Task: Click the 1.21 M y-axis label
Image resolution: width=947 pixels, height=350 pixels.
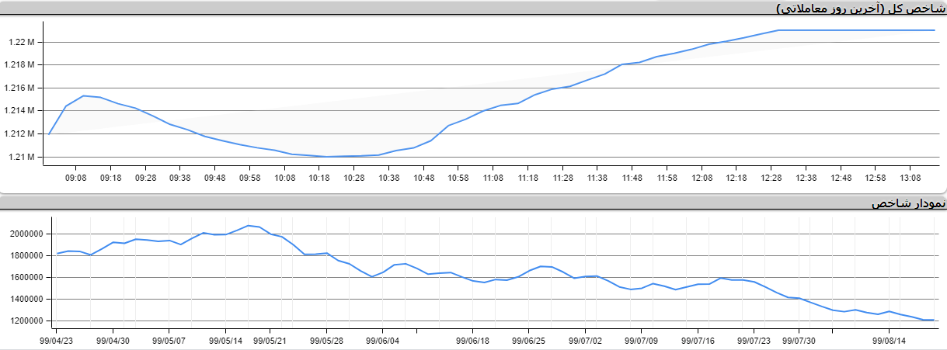Action: point(22,158)
